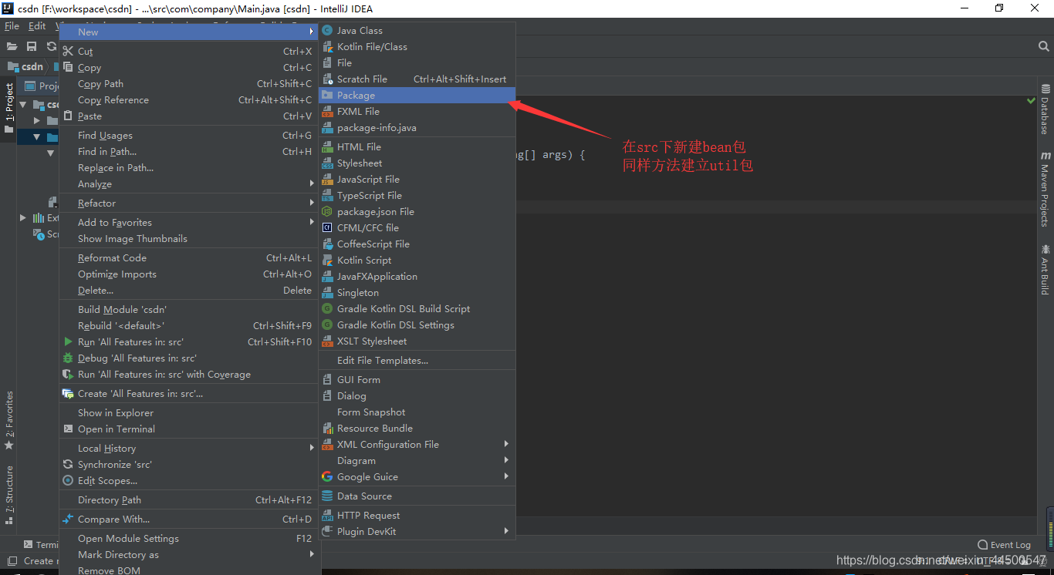Open the Mark Directory as submenu

[189, 554]
